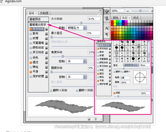Image resolution: width=166 pixels, height=132 pixels.
Task: Click the 大小抖动 61% value field
Action: coord(94,19)
